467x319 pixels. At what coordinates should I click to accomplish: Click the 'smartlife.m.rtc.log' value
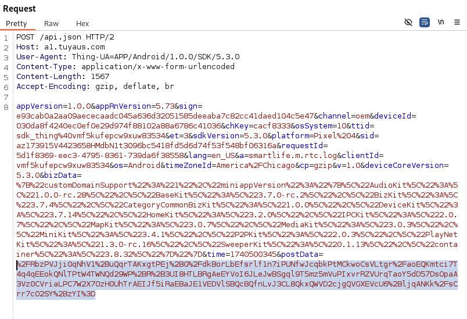(293, 155)
